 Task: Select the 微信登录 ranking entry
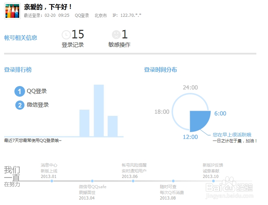pyautogui.click(x=38, y=105)
